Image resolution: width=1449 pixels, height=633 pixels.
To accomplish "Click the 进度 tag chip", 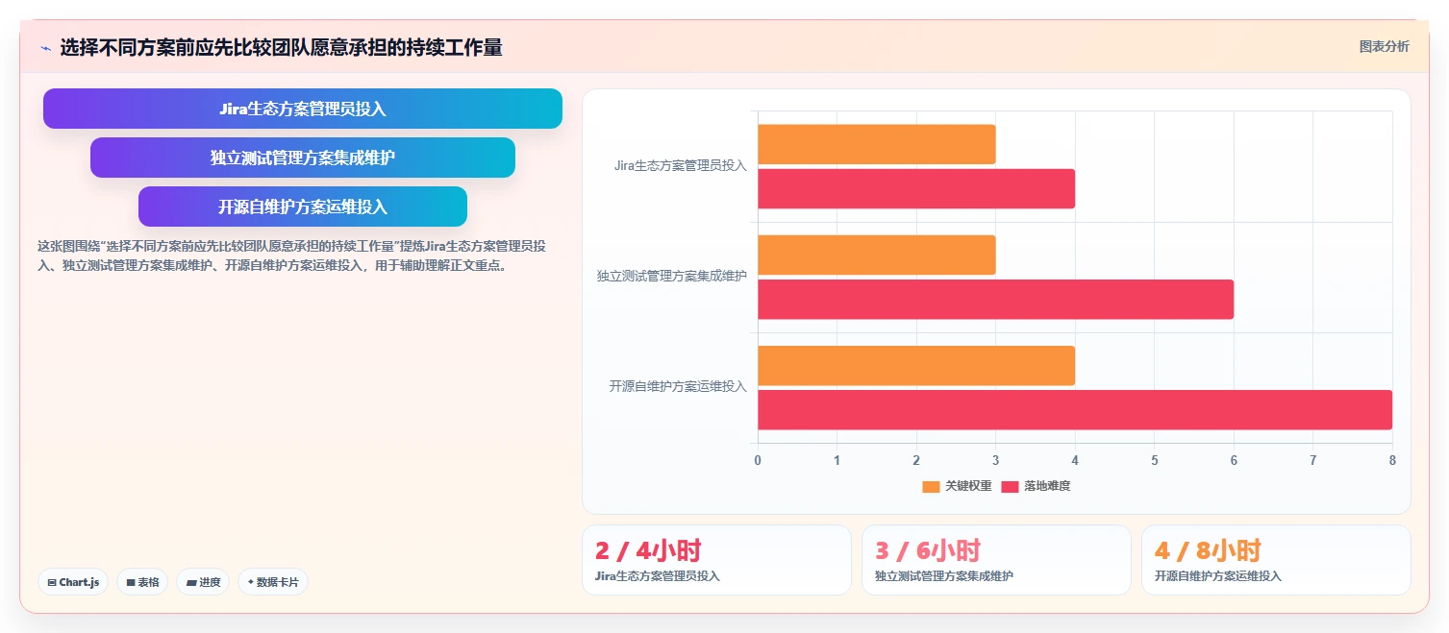I will (x=203, y=582).
